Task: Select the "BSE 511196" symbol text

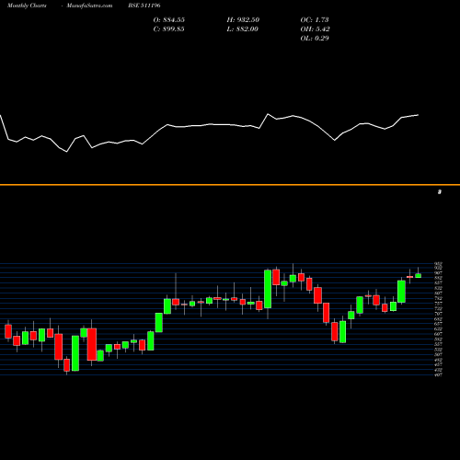Action: pos(144,6)
